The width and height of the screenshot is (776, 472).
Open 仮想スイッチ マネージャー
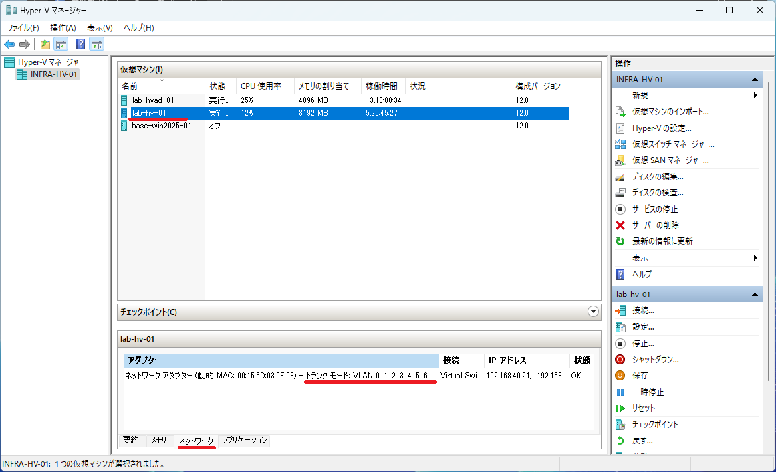[x=673, y=144]
